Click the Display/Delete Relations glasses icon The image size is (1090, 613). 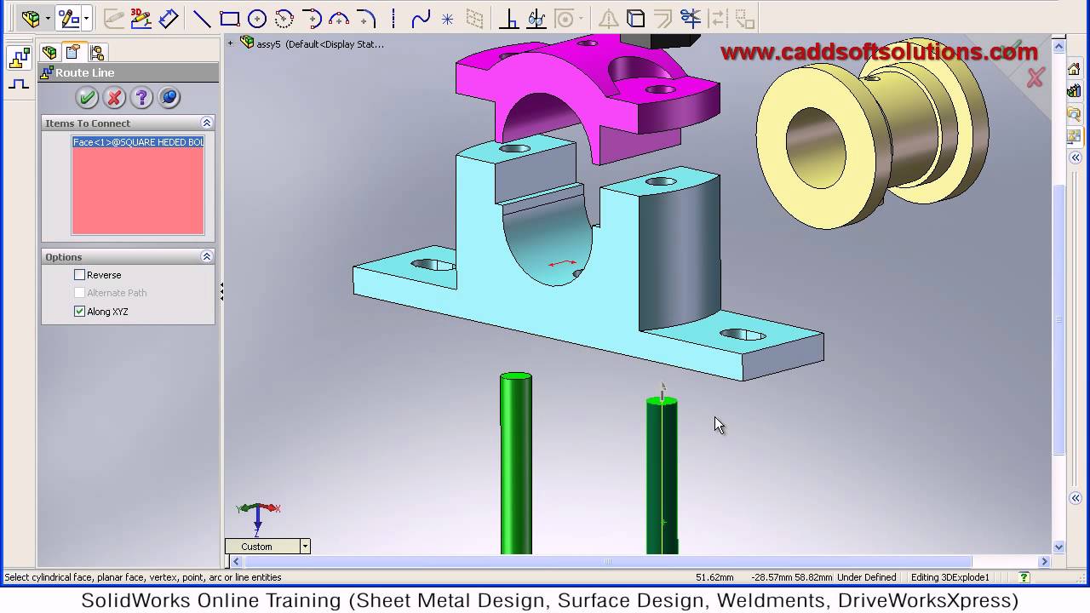coord(536,18)
